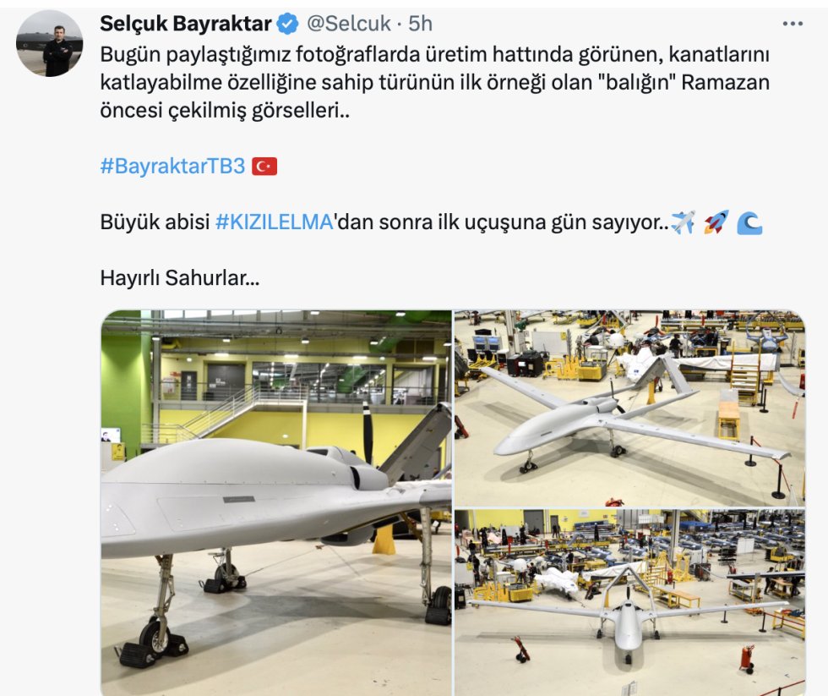
Task: Click the 'öncesi çekilmiş görselleri..' text line
Action: tap(225, 111)
